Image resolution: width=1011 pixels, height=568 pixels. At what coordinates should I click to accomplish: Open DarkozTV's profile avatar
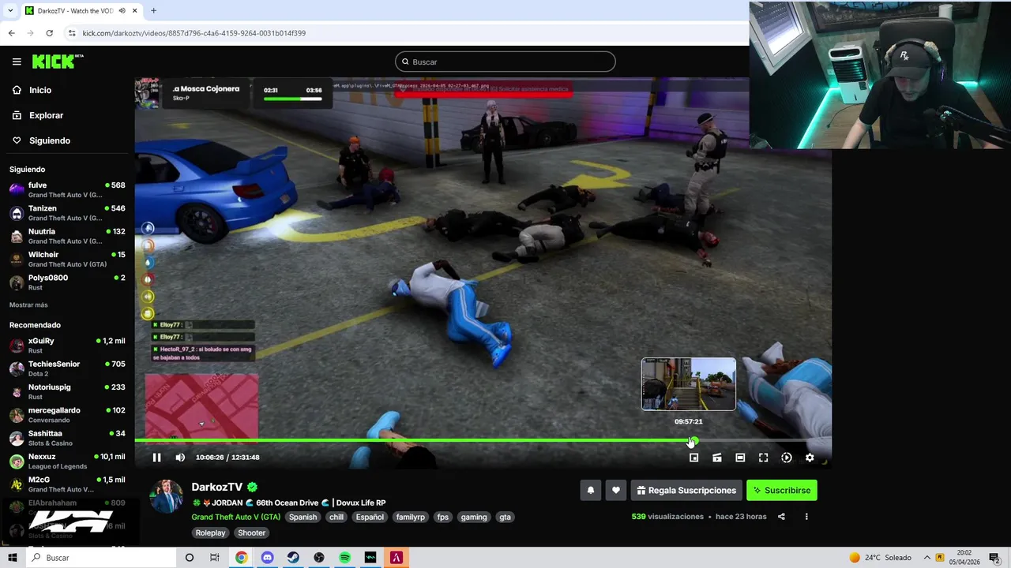click(x=166, y=496)
